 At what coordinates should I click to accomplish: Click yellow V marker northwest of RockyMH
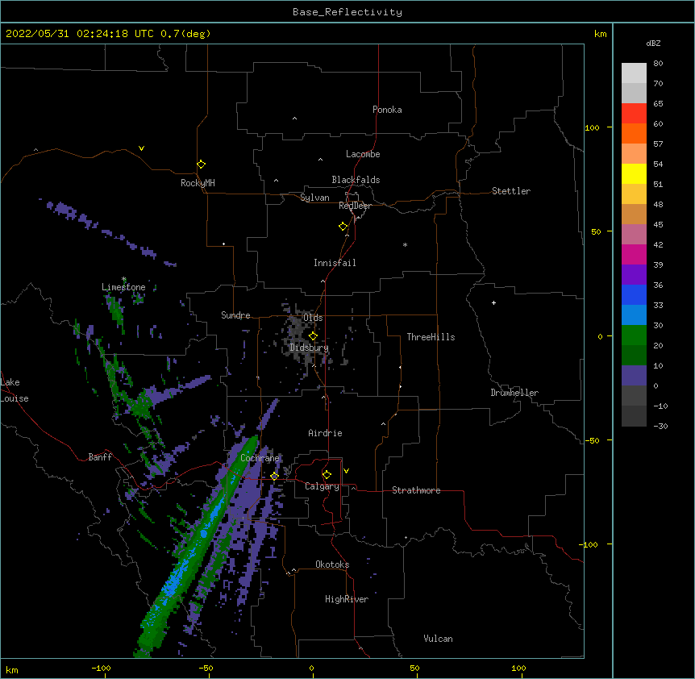coord(141,148)
